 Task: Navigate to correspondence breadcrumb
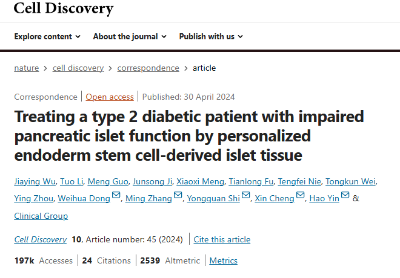click(148, 68)
